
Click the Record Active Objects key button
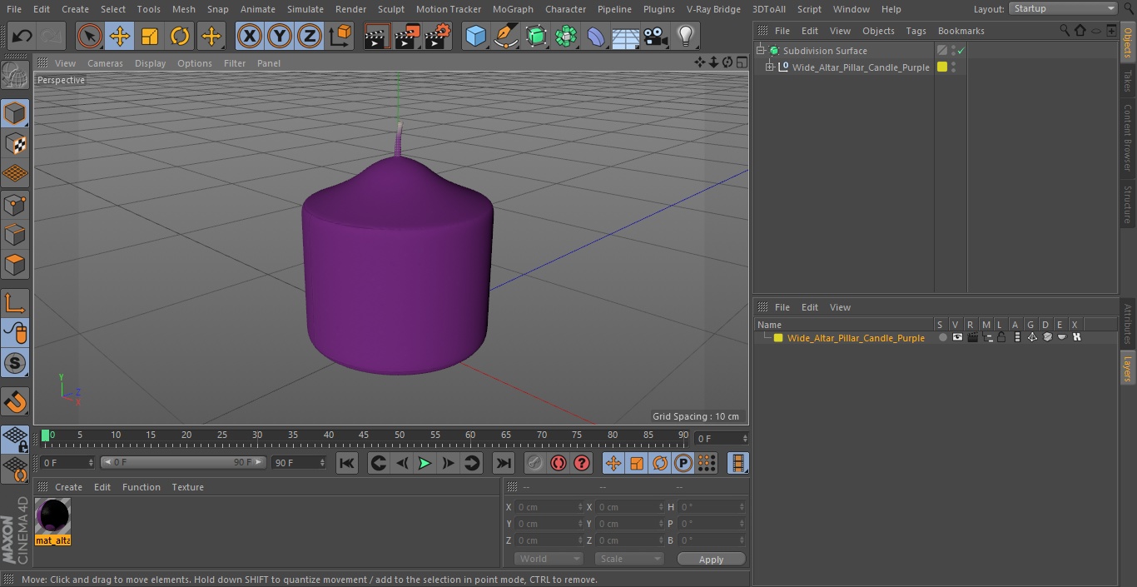[x=535, y=463]
